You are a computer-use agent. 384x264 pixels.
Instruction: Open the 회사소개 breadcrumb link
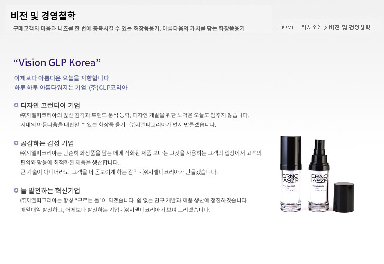tap(311, 27)
